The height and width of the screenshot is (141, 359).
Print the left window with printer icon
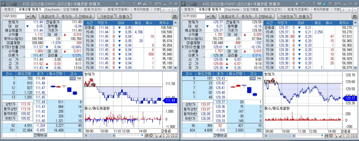(145, 4)
